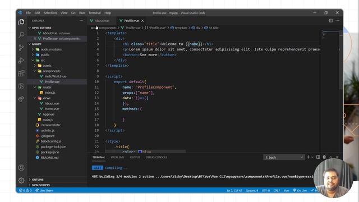Open the blue color swatch picker
This screenshot has width=359, height=202.
(x=140, y=151)
